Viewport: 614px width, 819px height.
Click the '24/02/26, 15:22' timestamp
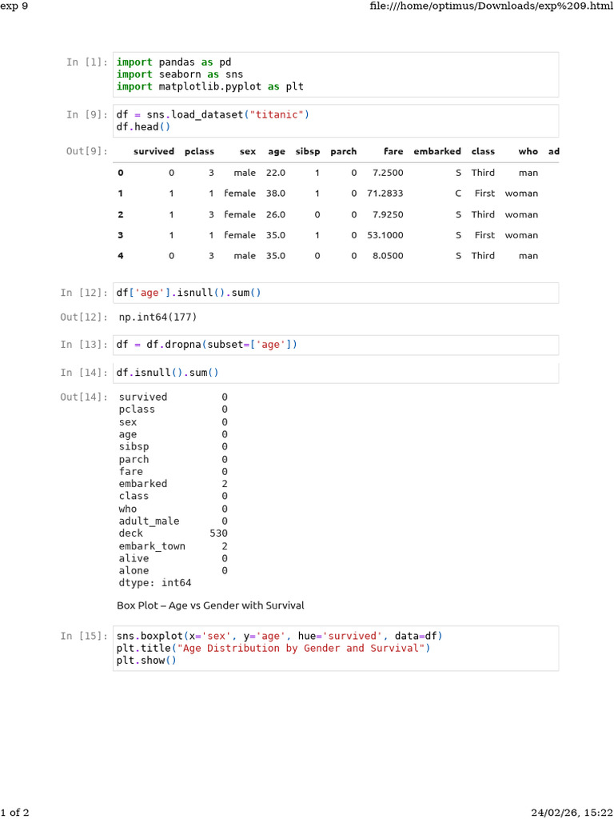[x=572, y=813]
